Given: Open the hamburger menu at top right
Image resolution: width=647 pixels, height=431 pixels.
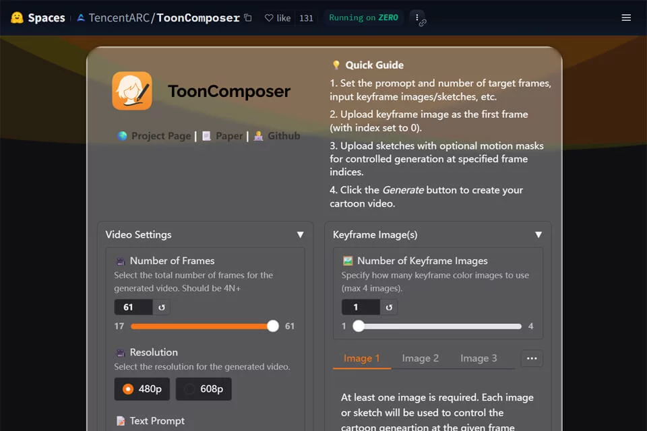Looking at the screenshot, I should pyautogui.click(x=626, y=18).
